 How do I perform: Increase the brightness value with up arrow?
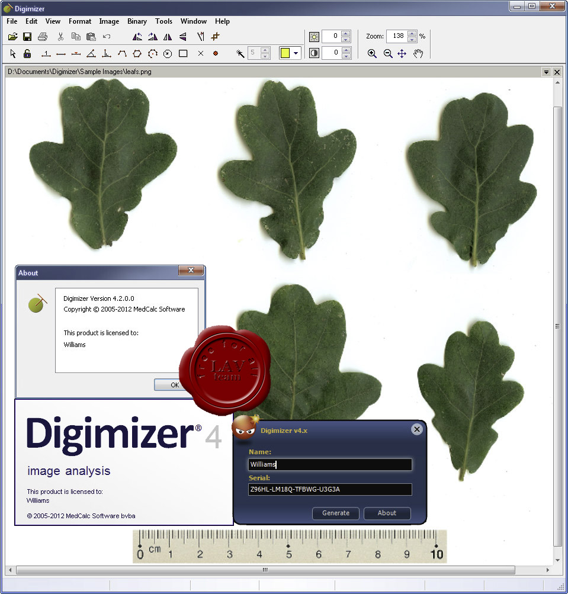pos(345,34)
